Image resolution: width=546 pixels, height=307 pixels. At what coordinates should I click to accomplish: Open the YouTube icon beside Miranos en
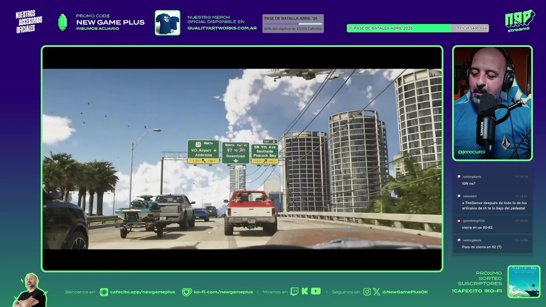pos(316,291)
